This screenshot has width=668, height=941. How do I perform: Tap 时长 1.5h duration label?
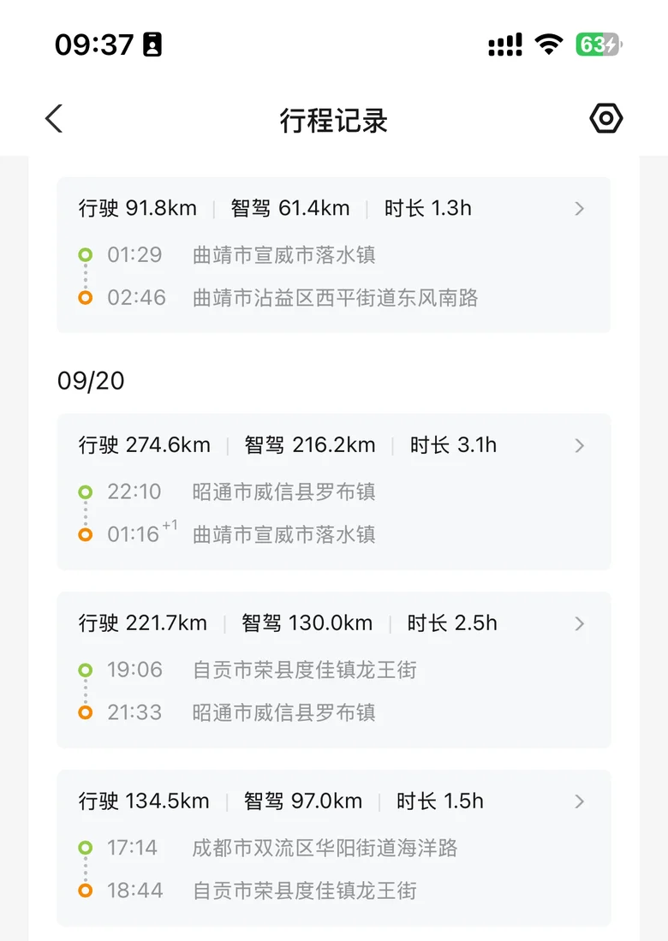(x=440, y=801)
